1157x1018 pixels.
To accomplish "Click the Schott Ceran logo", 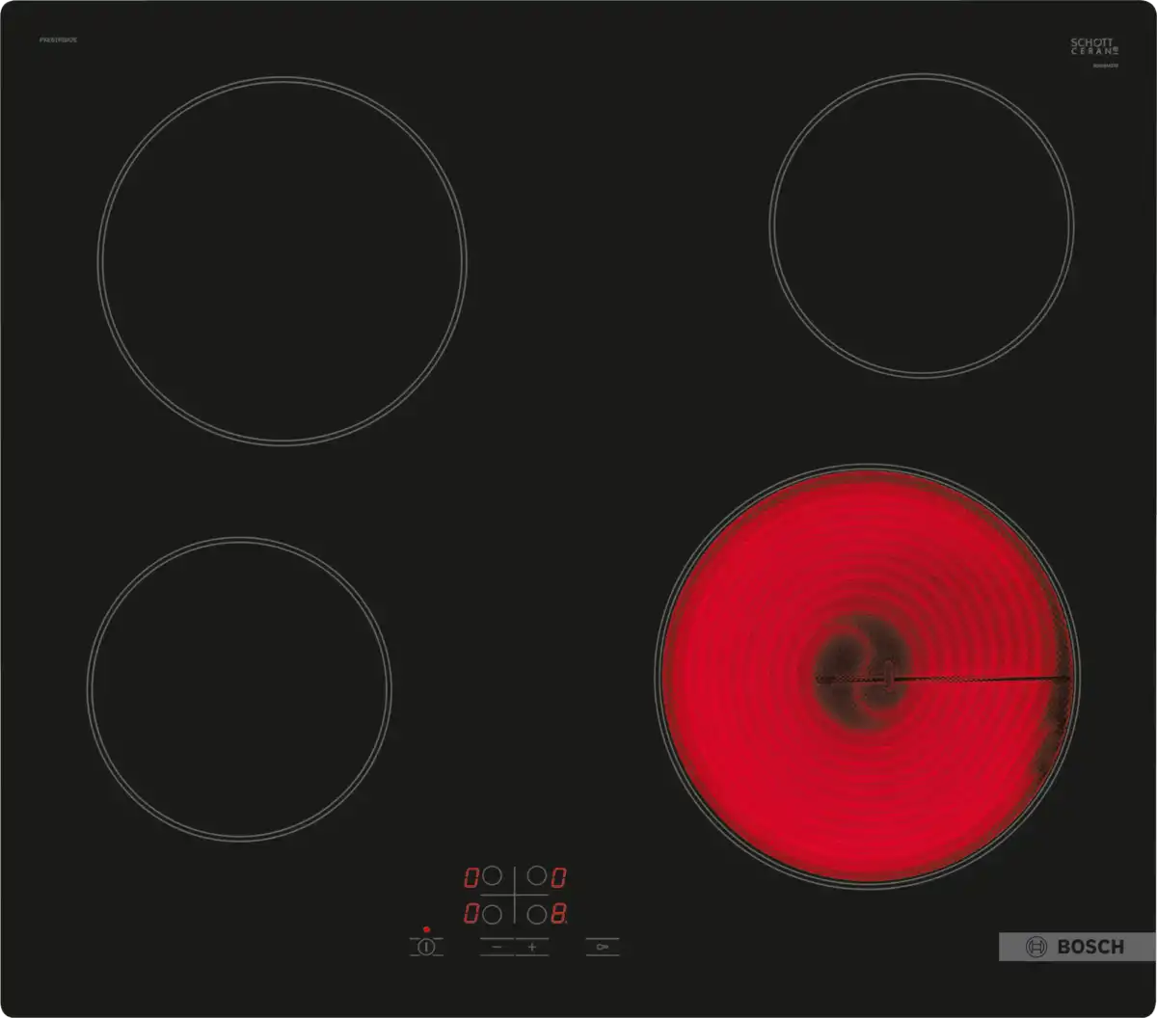I will pyautogui.click(x=1091, y=46).
